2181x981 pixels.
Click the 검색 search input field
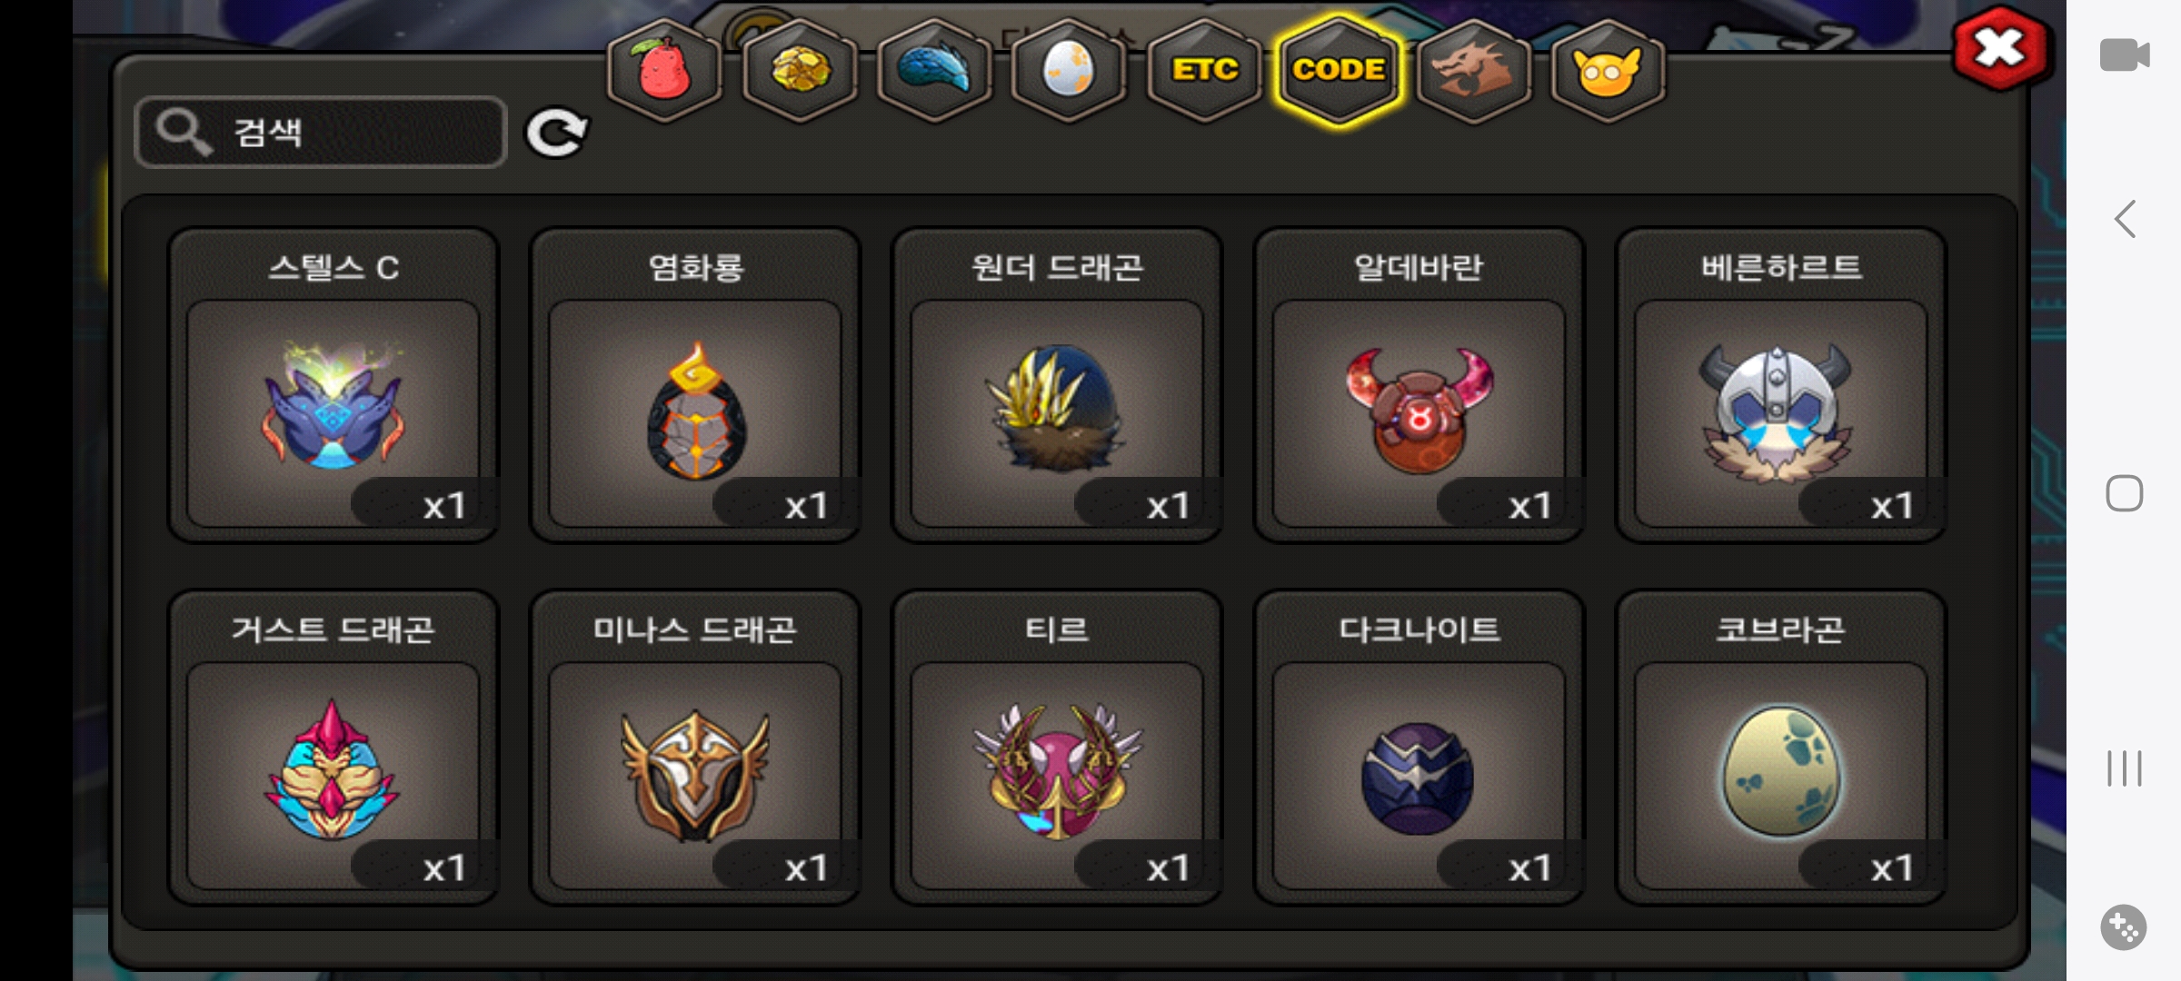pyautogui.click(x=320, y=133)
